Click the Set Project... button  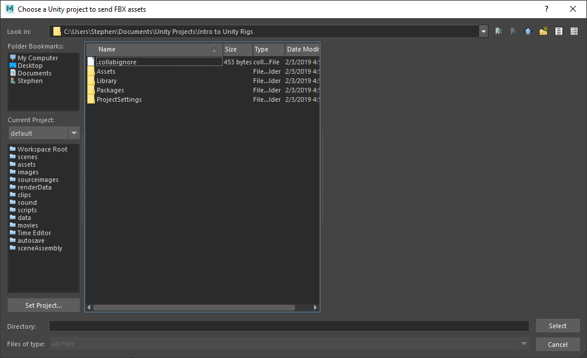tap(43, 305)
